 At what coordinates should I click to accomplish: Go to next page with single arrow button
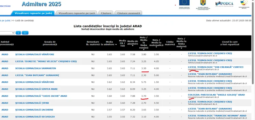18,33
